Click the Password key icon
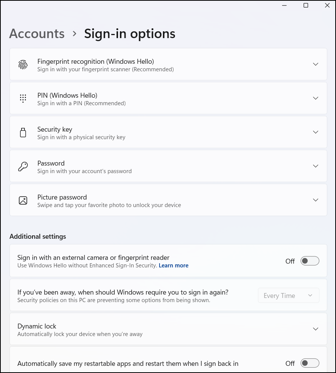The image size is (336, 373). (23, 166)
